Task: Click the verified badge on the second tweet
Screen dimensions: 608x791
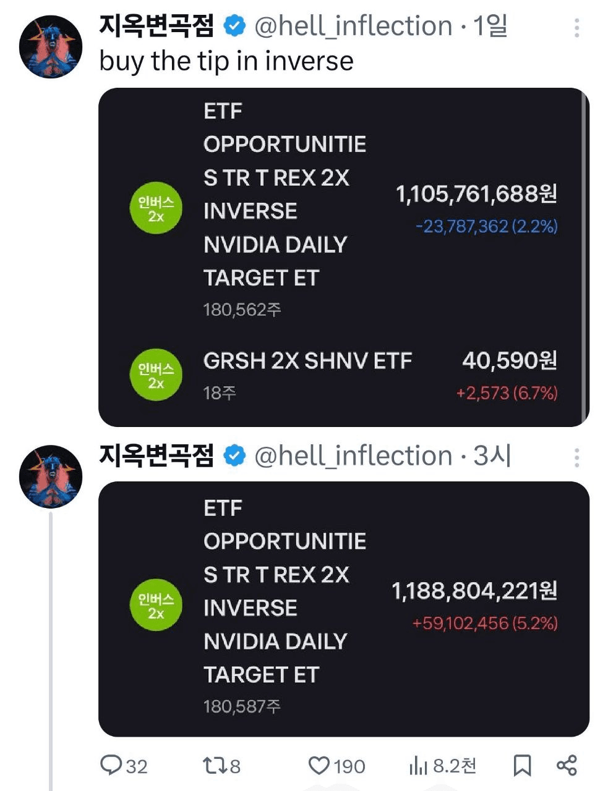Action: click(x=234, y=456)
